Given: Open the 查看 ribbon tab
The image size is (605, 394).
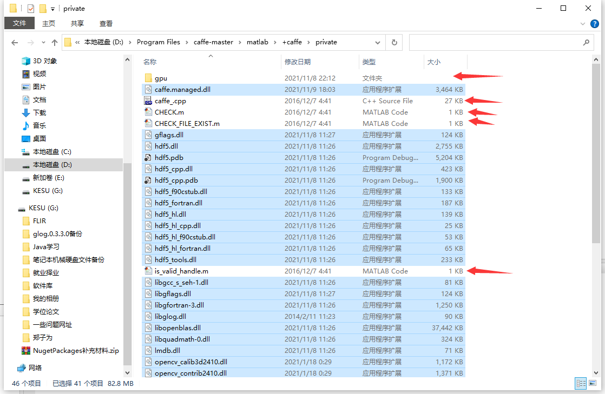Looking at the screenshot, I should pos(106,24).
